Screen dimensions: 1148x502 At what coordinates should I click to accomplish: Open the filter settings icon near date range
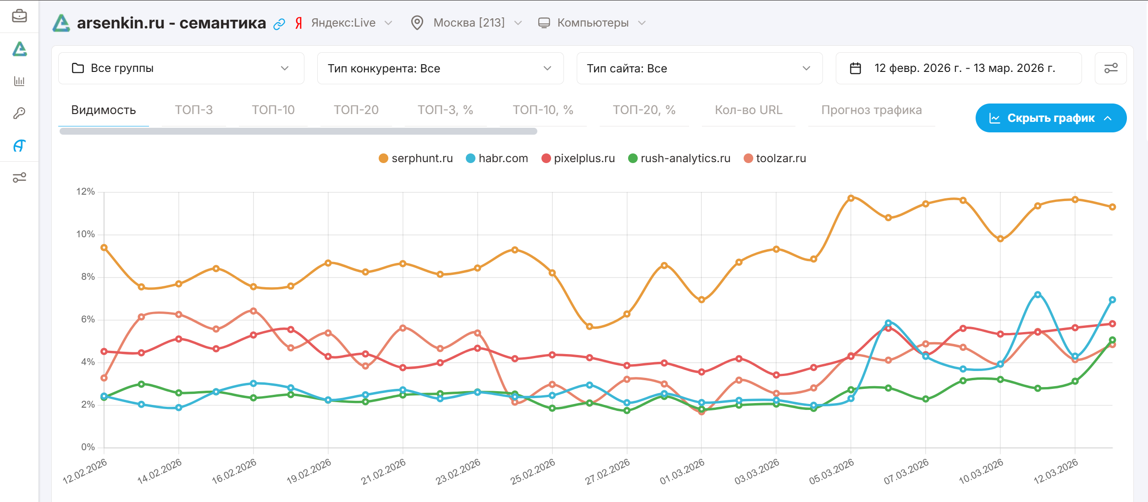(1110, 68)
